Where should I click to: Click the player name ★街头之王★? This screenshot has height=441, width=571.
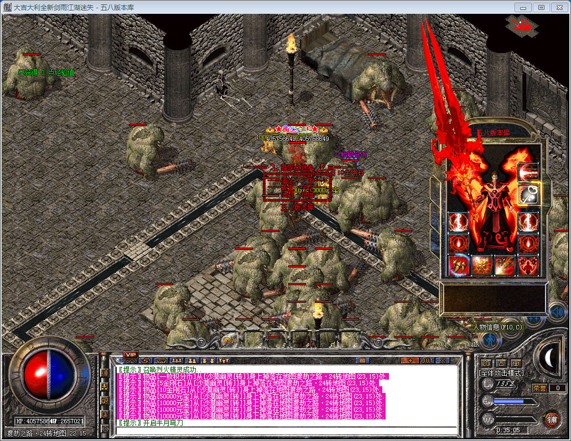point(297,129)
